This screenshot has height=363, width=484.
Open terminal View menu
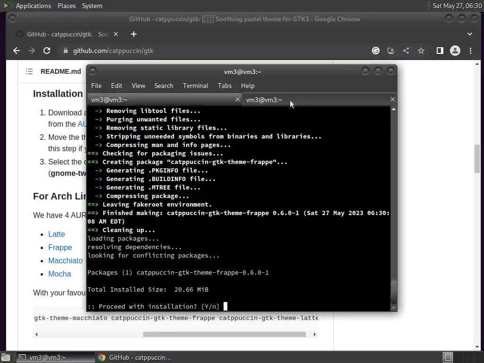click(x=138, y=86)
